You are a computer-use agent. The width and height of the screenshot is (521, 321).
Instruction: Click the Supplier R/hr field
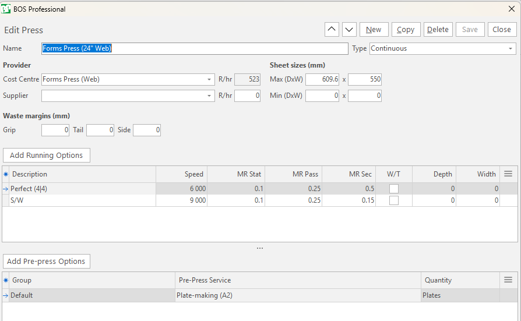click(x=247, y=96)
